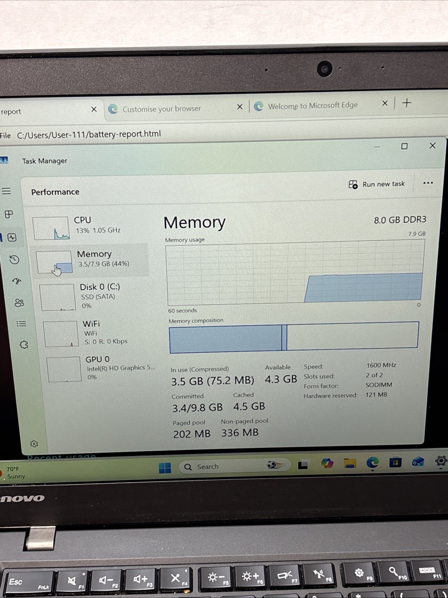Click the Speed value 1600 MHz
The image size is (448, 598).
381,365
